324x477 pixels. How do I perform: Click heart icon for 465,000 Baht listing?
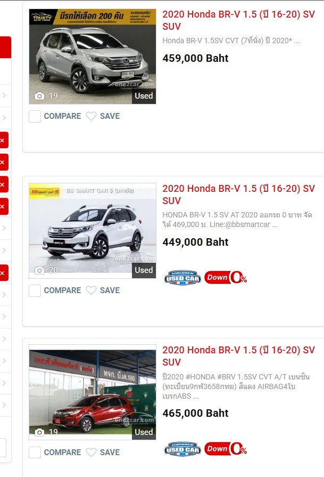[x=91, y=452]
